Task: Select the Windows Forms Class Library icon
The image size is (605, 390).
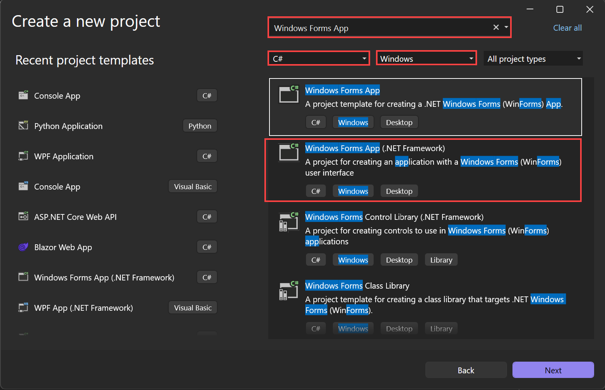Action: tap(289, 290)
